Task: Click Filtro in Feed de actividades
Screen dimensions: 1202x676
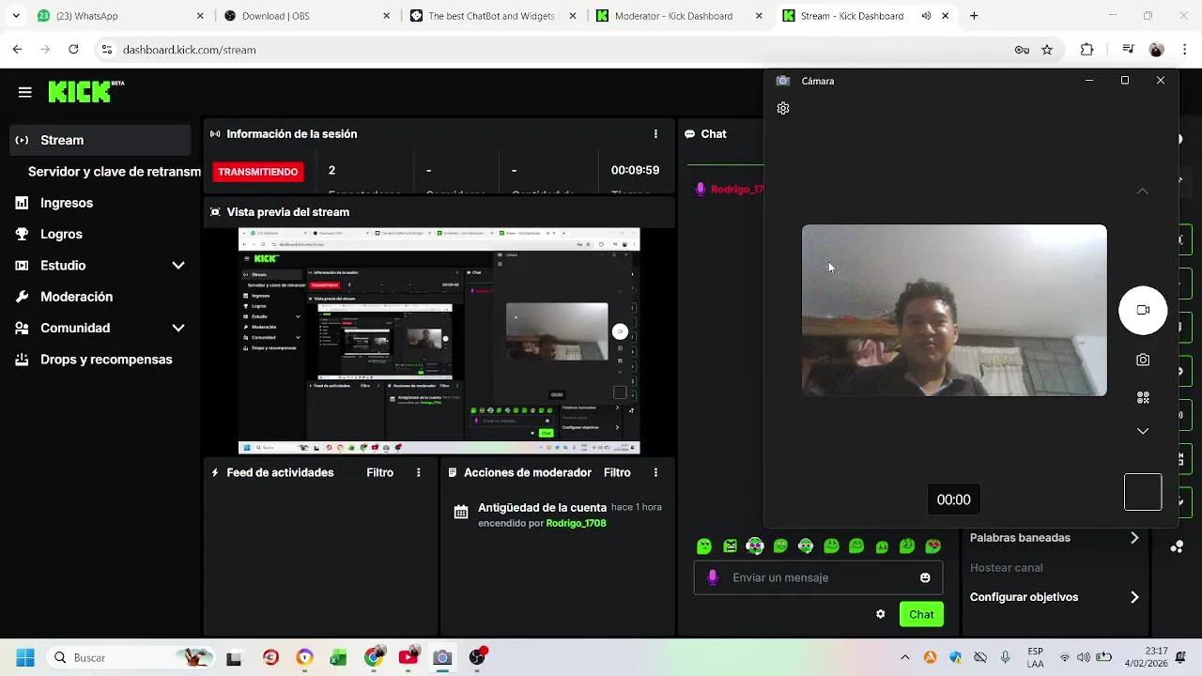Action: [379, 473]
